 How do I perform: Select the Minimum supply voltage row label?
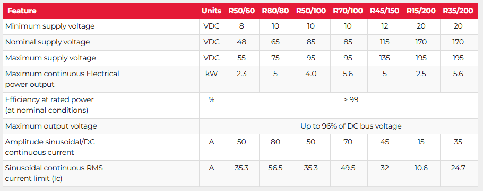(50, 26)
